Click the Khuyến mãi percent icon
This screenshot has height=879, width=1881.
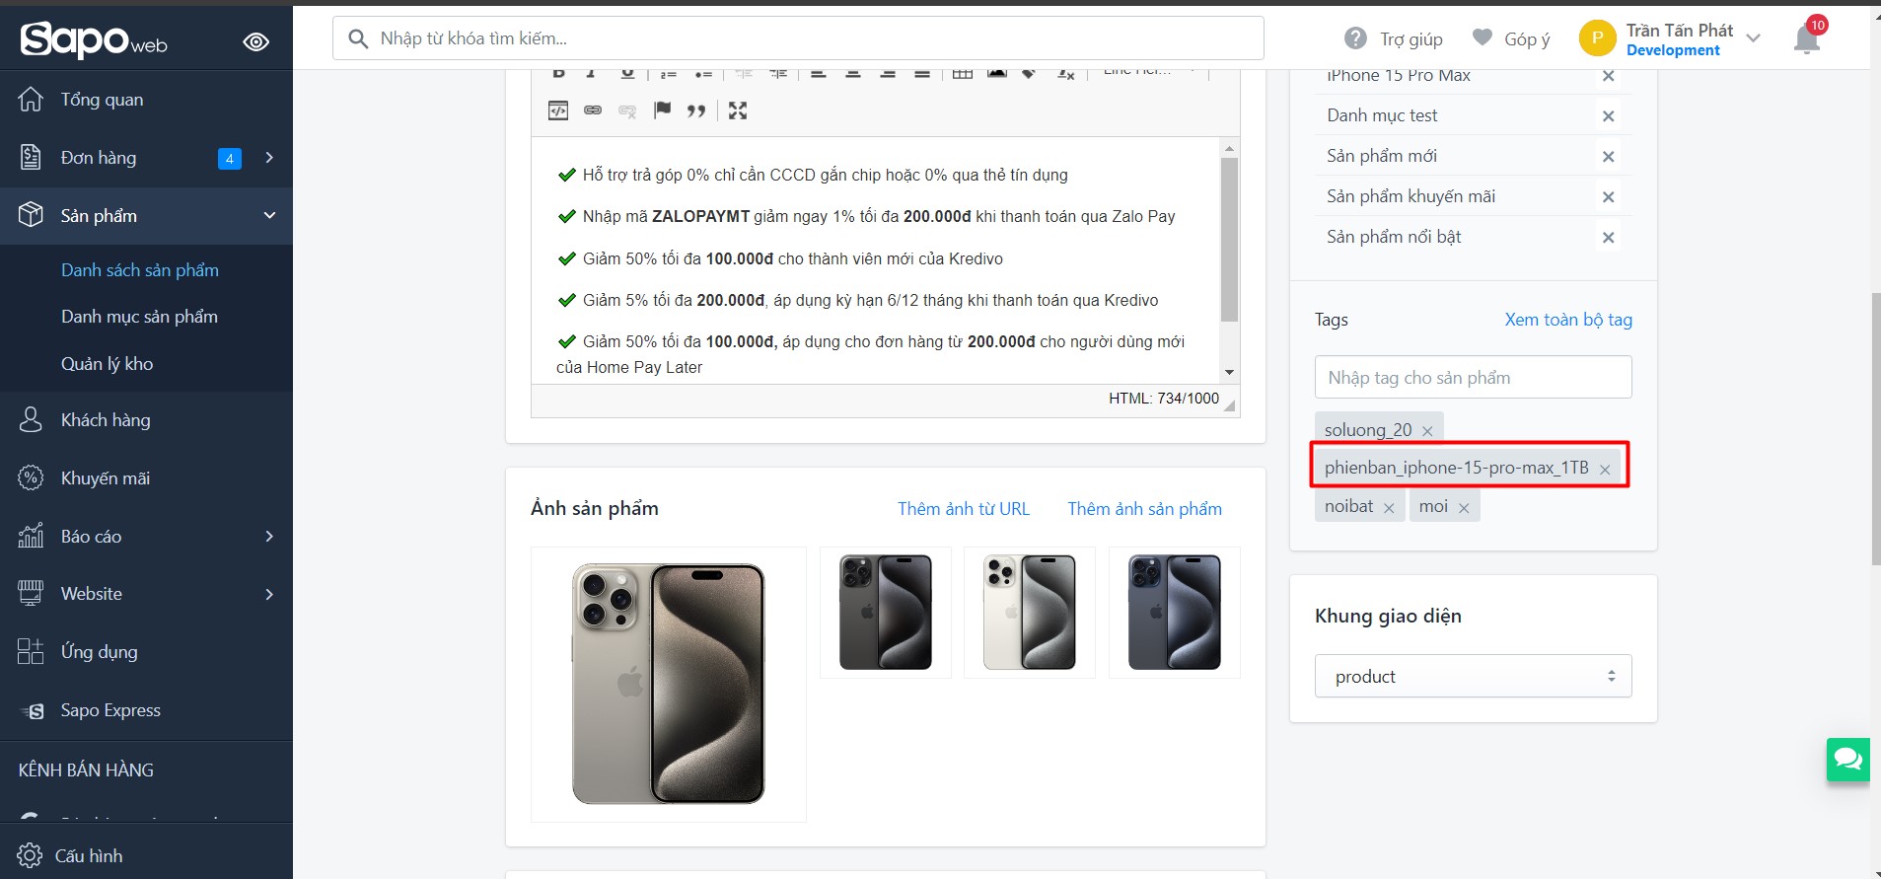(31, 477)
